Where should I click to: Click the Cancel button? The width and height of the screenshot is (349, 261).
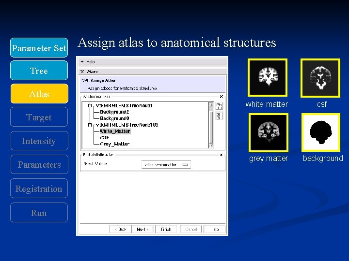[191, 229]
